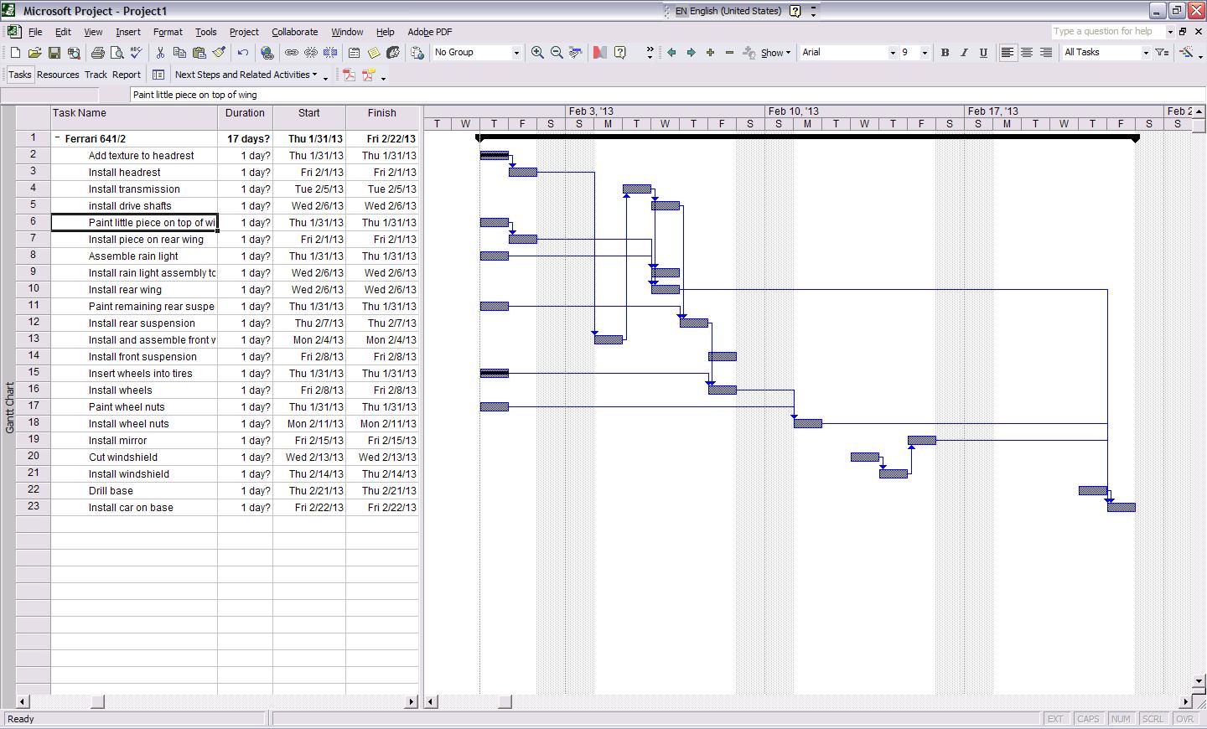Align cell text left
1207x729 pixels.
[x=1008, y=53]
